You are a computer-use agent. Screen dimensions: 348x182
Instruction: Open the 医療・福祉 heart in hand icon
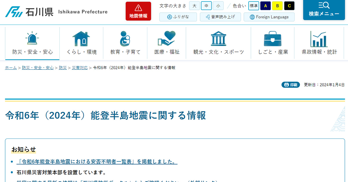(x=166, y=39)
